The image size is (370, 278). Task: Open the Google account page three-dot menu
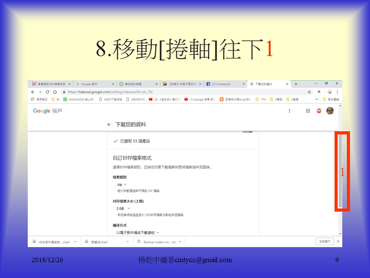(x=289, y=111)
